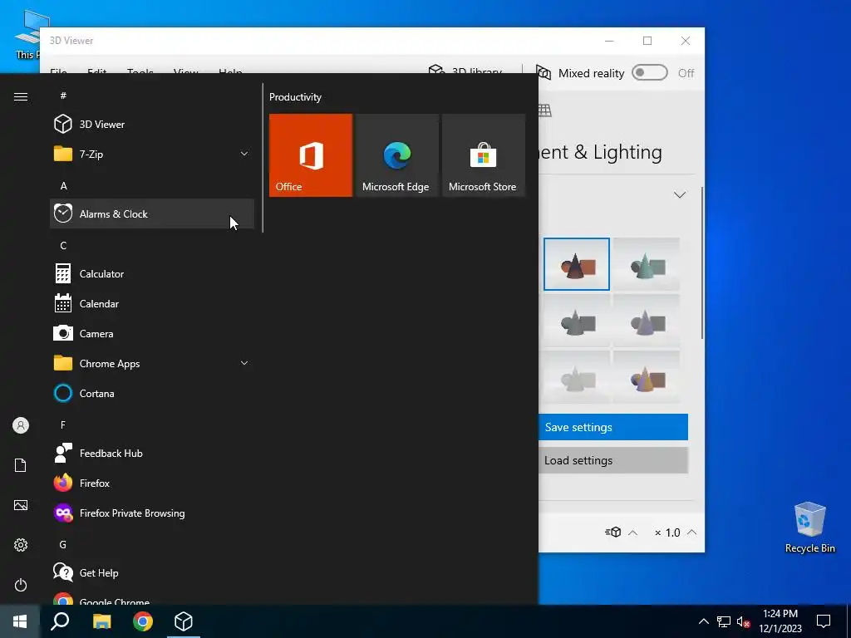
Task: Select the pale white lighting preset thumbnail
Action: [577, 377]
